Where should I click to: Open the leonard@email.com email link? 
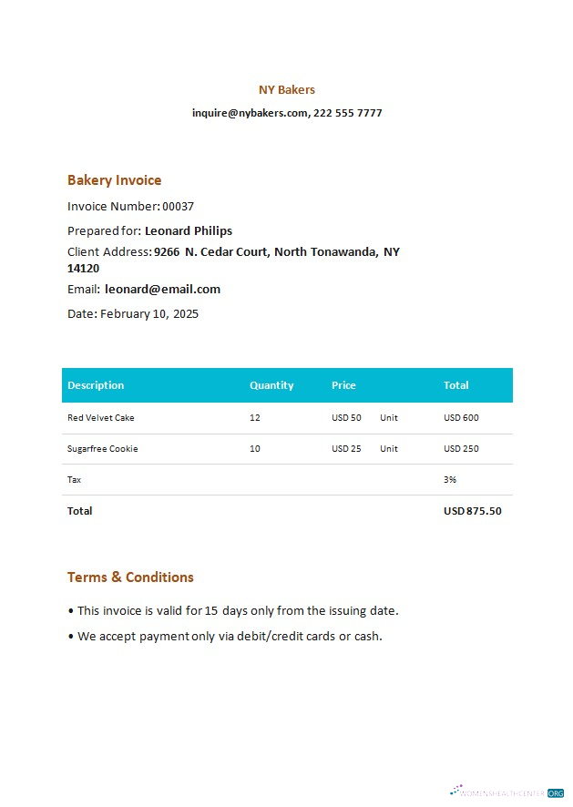pyautogui.click(x=162, y=290)
